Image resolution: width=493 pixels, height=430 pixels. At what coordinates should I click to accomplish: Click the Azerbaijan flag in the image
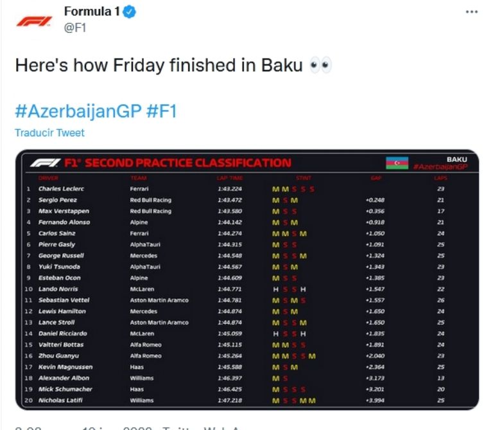pyautogui.click(x=397, y=163)
